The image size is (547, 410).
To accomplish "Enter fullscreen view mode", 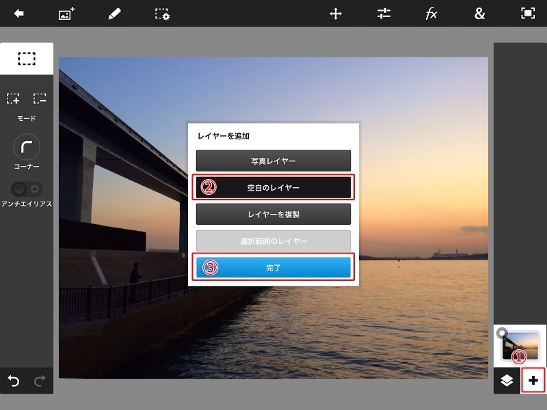I will point(527,14).
